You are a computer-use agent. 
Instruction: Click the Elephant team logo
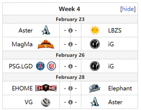point(95,88)
